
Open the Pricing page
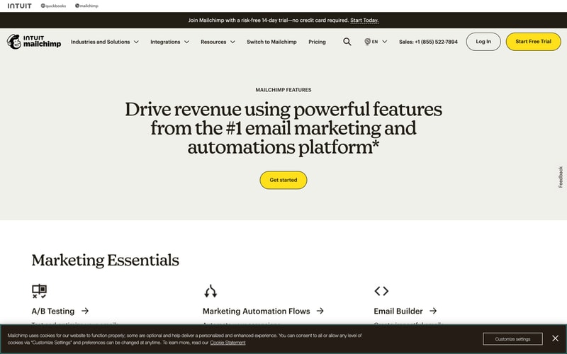(317, 42)
